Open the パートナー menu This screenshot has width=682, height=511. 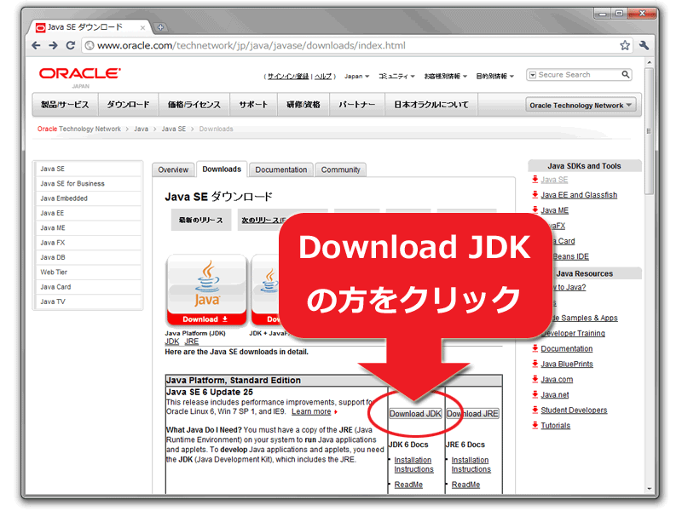tap(356, 105)
